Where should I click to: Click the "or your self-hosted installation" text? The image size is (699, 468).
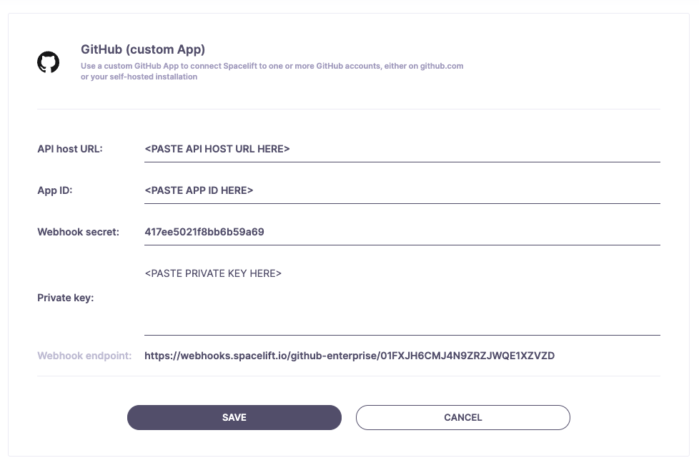pyautogui.click(x=139, y=77)
